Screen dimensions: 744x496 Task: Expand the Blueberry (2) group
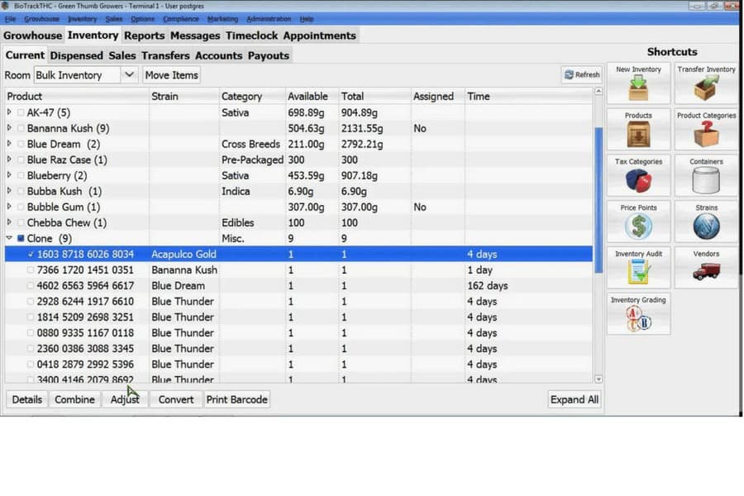[9, 175]
